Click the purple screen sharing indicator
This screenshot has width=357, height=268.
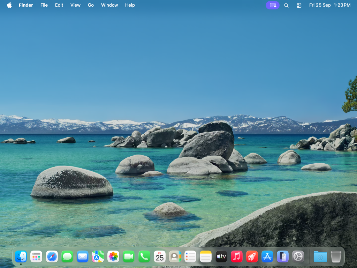point(273,5)
